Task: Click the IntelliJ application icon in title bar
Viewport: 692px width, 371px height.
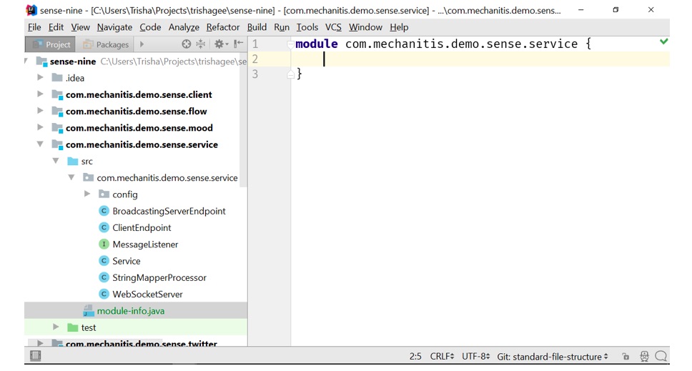Action: [x=31, y=10]
